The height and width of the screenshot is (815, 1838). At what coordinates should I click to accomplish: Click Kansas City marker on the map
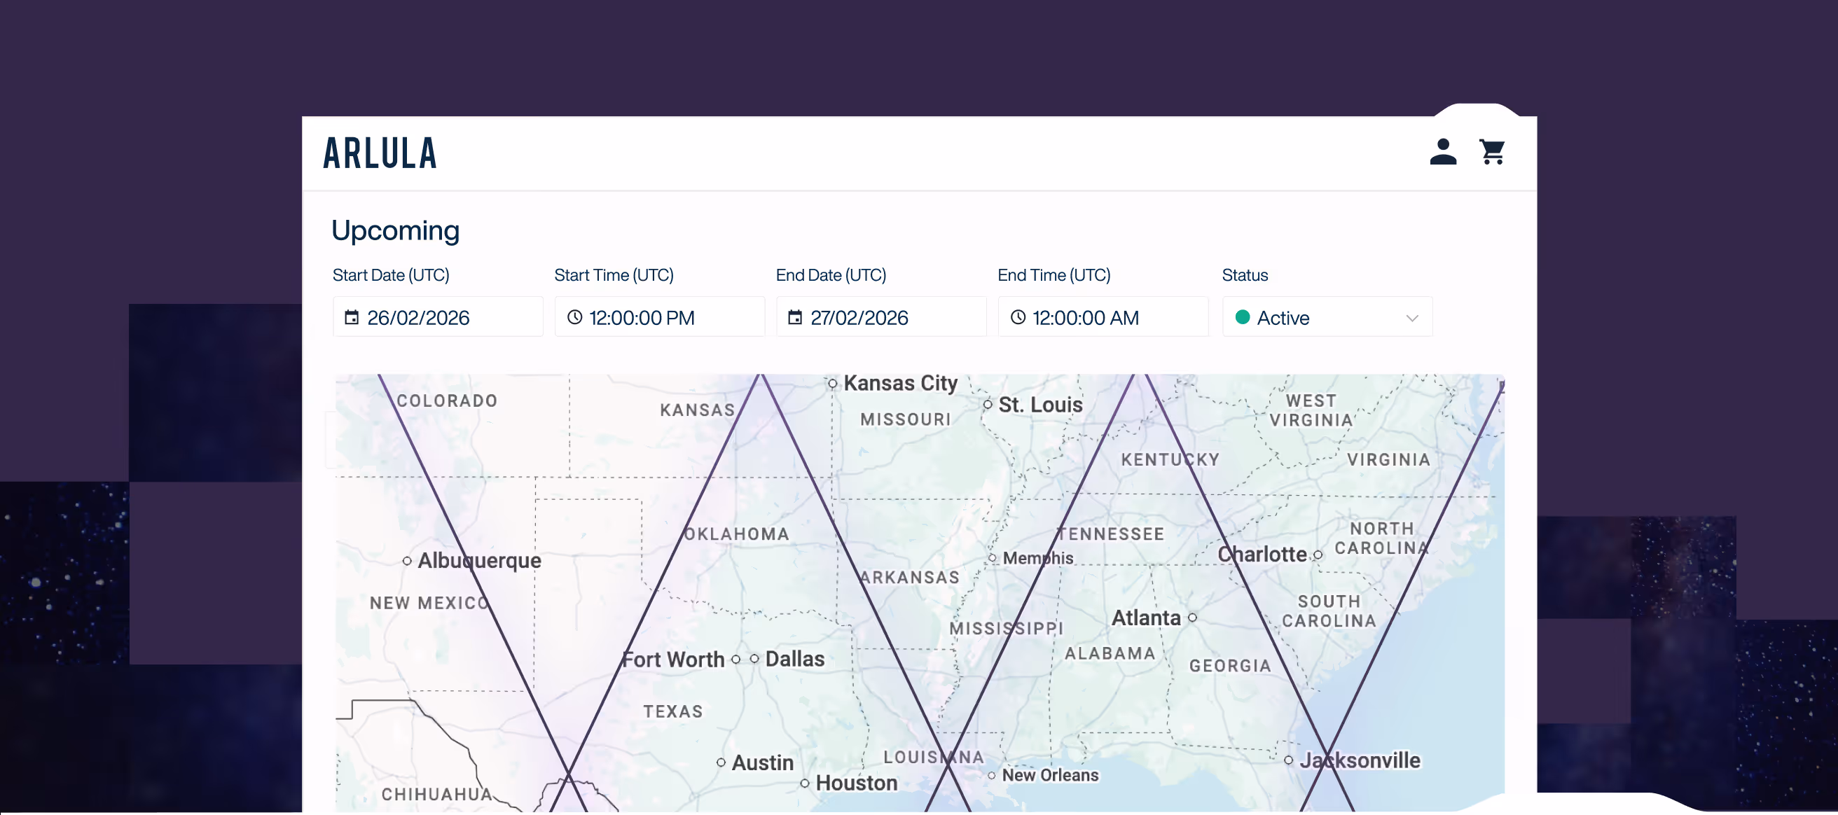(832, 384)
